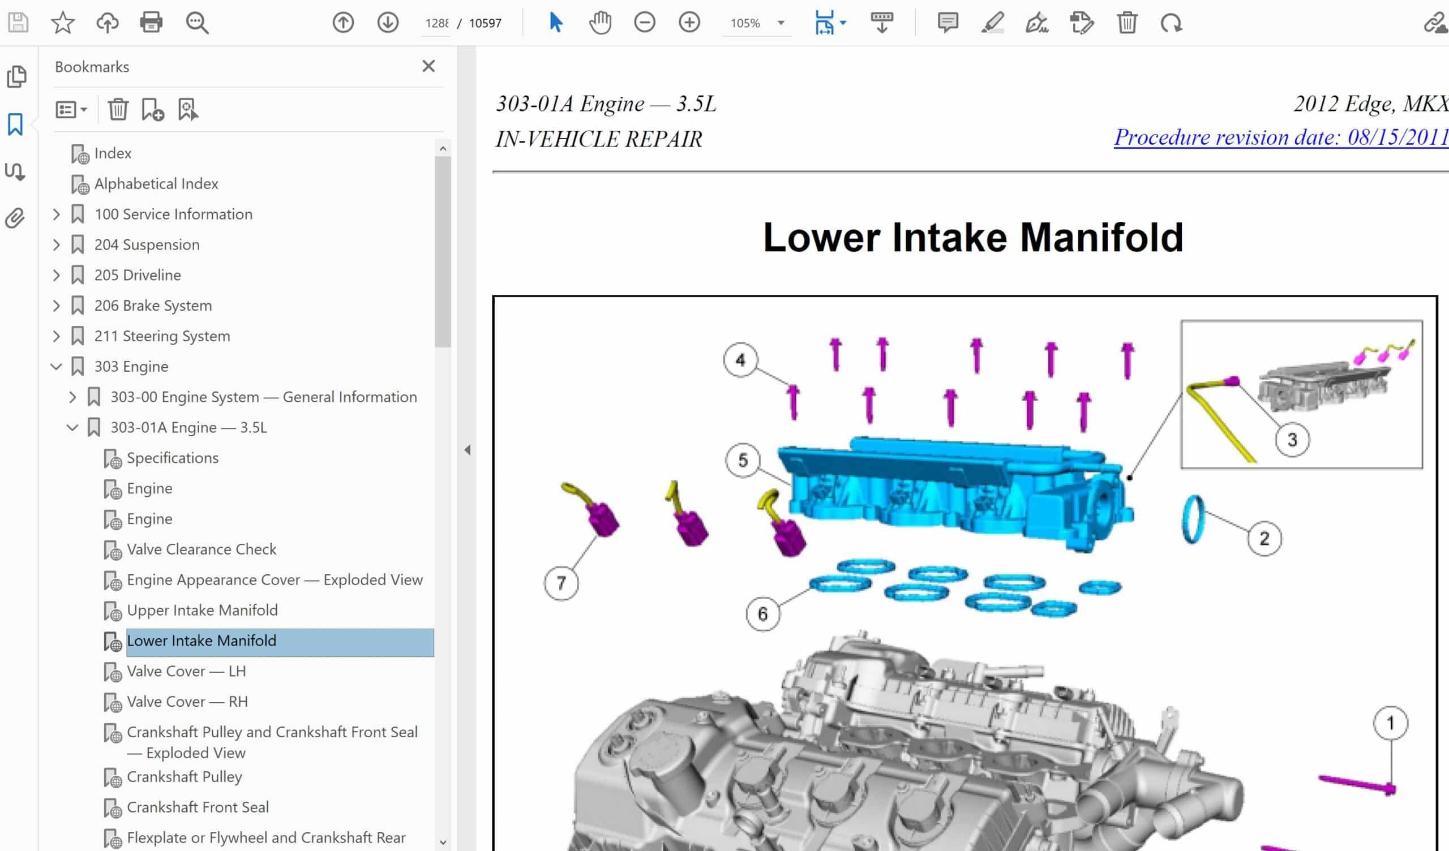Open the zoom level dropdown arrow
The image size is (1449, 851).
[x=781, y=23]
